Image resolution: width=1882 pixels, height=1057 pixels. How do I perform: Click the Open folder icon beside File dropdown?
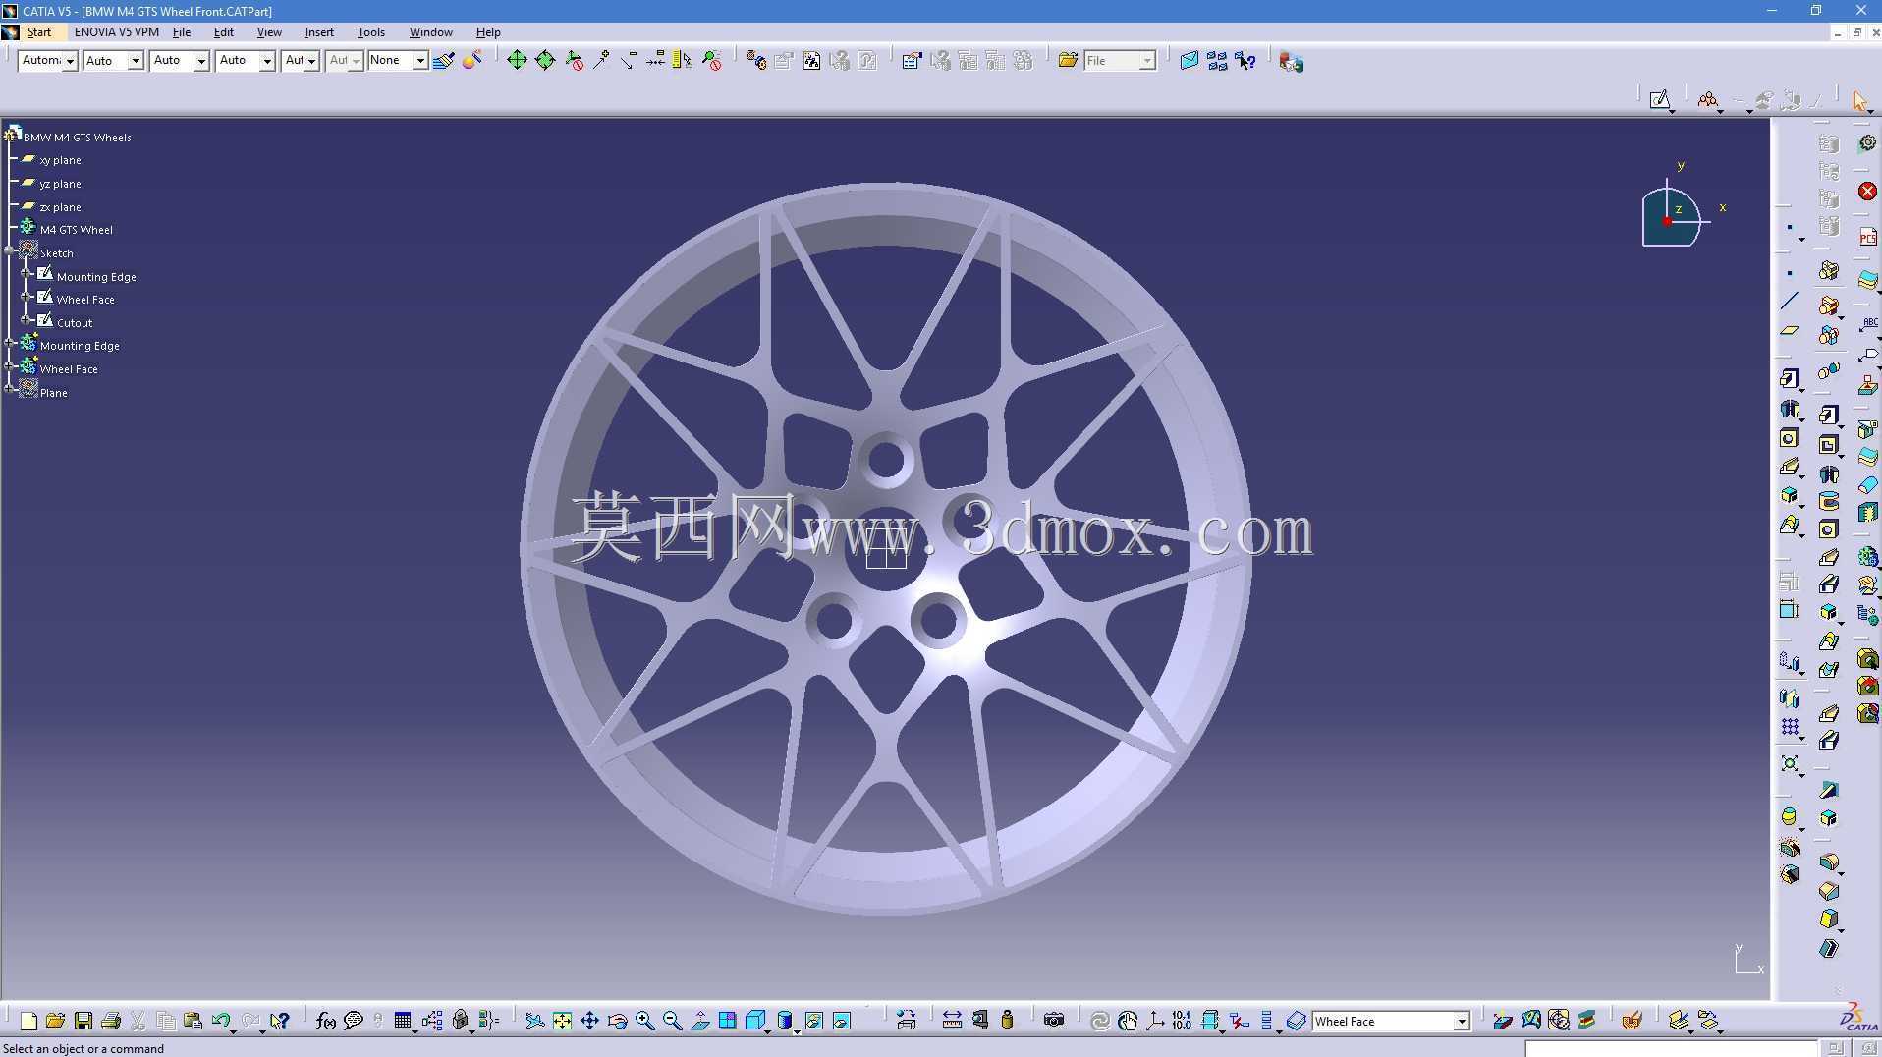click(x=1068, y=61)
